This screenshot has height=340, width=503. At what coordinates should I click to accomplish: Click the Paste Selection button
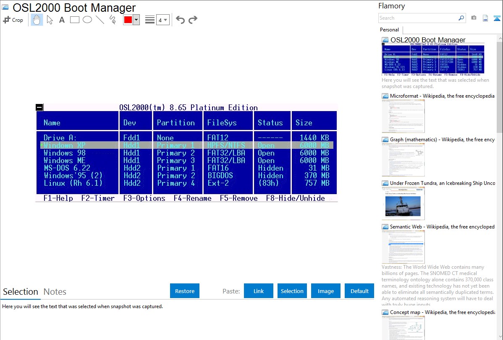coord(292,291)
